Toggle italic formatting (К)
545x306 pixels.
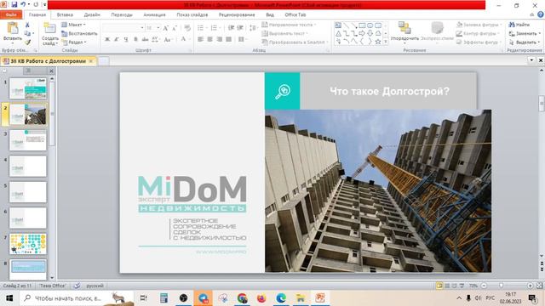point(117,39)
